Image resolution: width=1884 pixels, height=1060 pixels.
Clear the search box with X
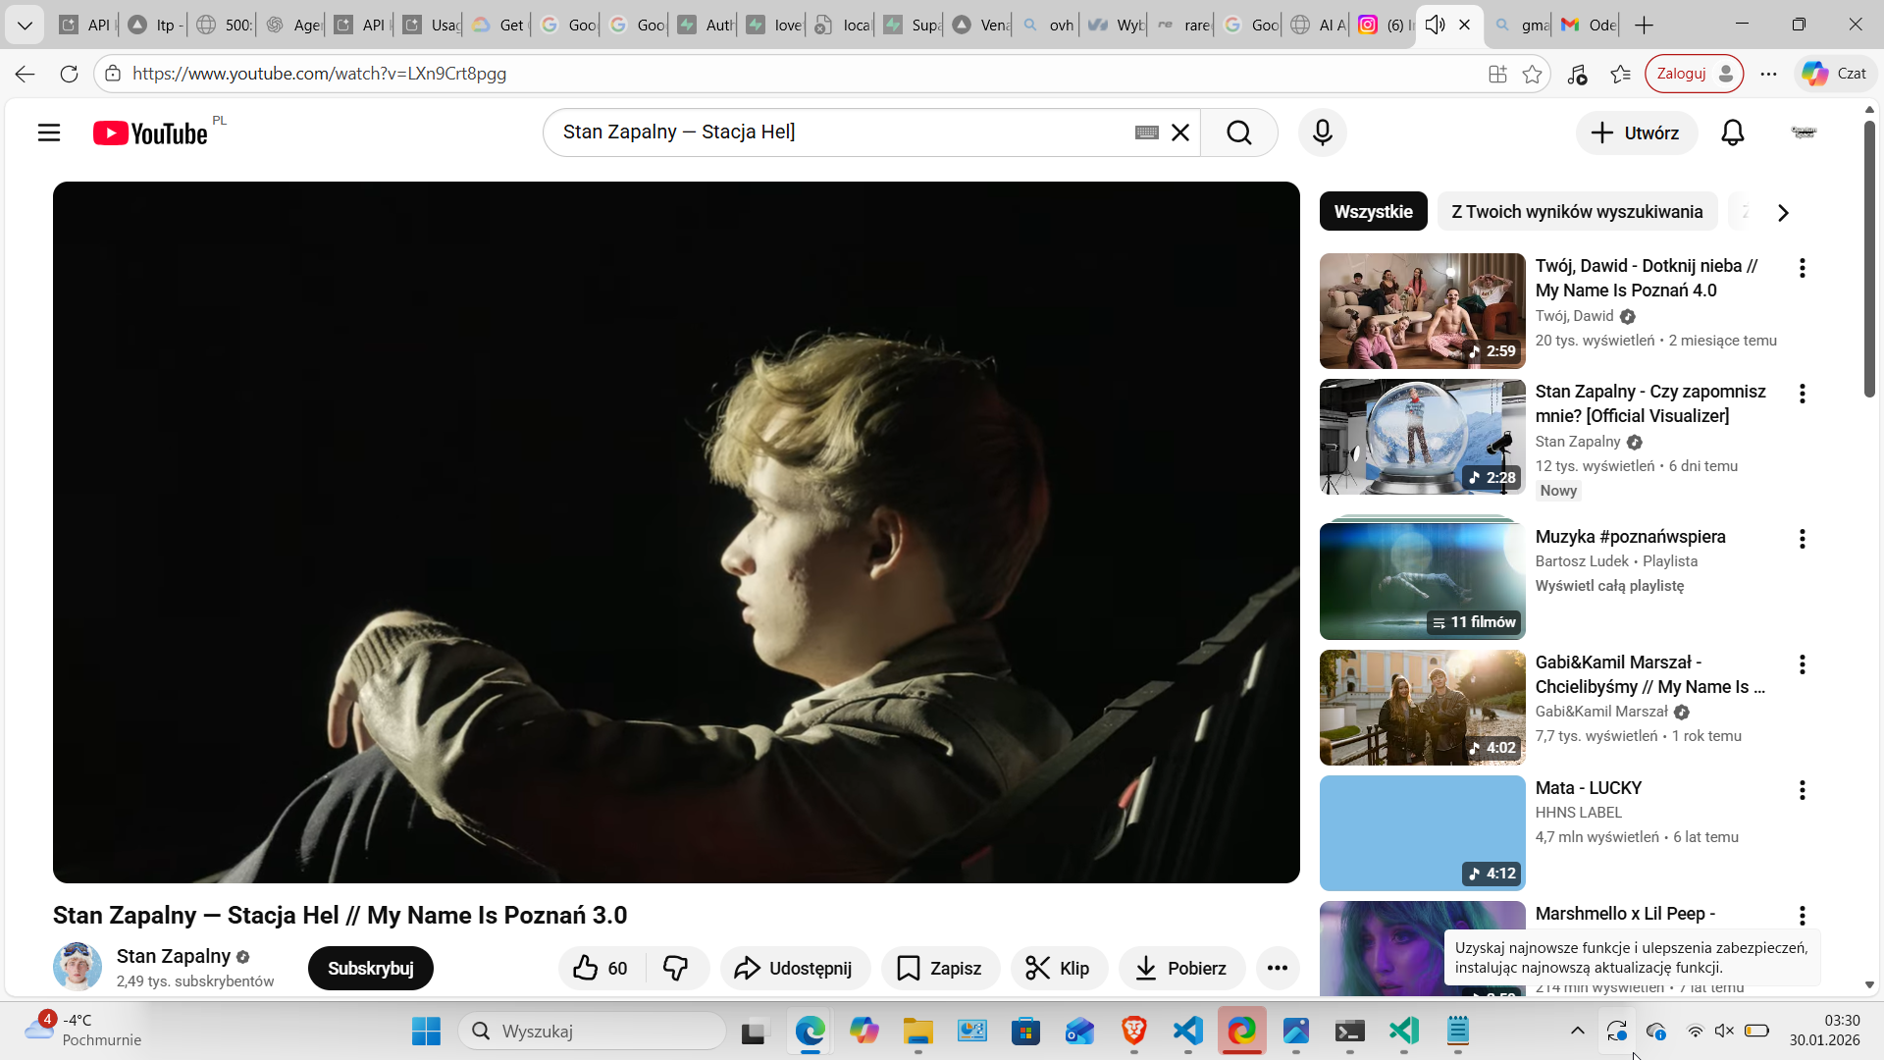point(1180,132)
